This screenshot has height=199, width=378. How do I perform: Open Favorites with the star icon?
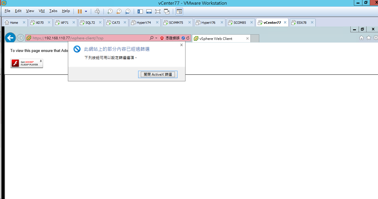point(369,38)
